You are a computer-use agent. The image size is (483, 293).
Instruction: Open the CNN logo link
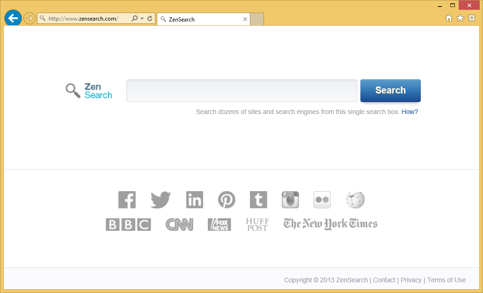(179, 225)
